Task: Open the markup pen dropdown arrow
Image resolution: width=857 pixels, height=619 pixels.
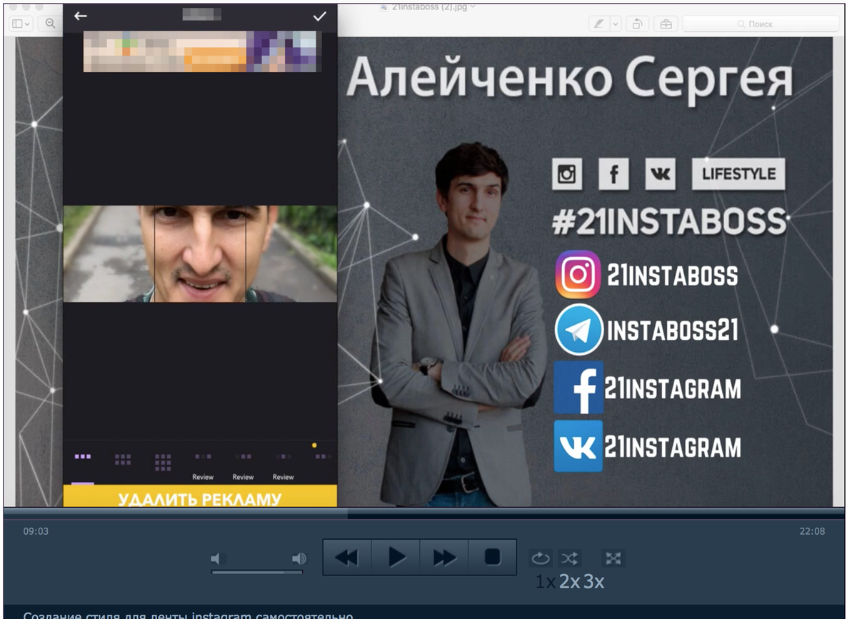Action: [x=615, y=24]
